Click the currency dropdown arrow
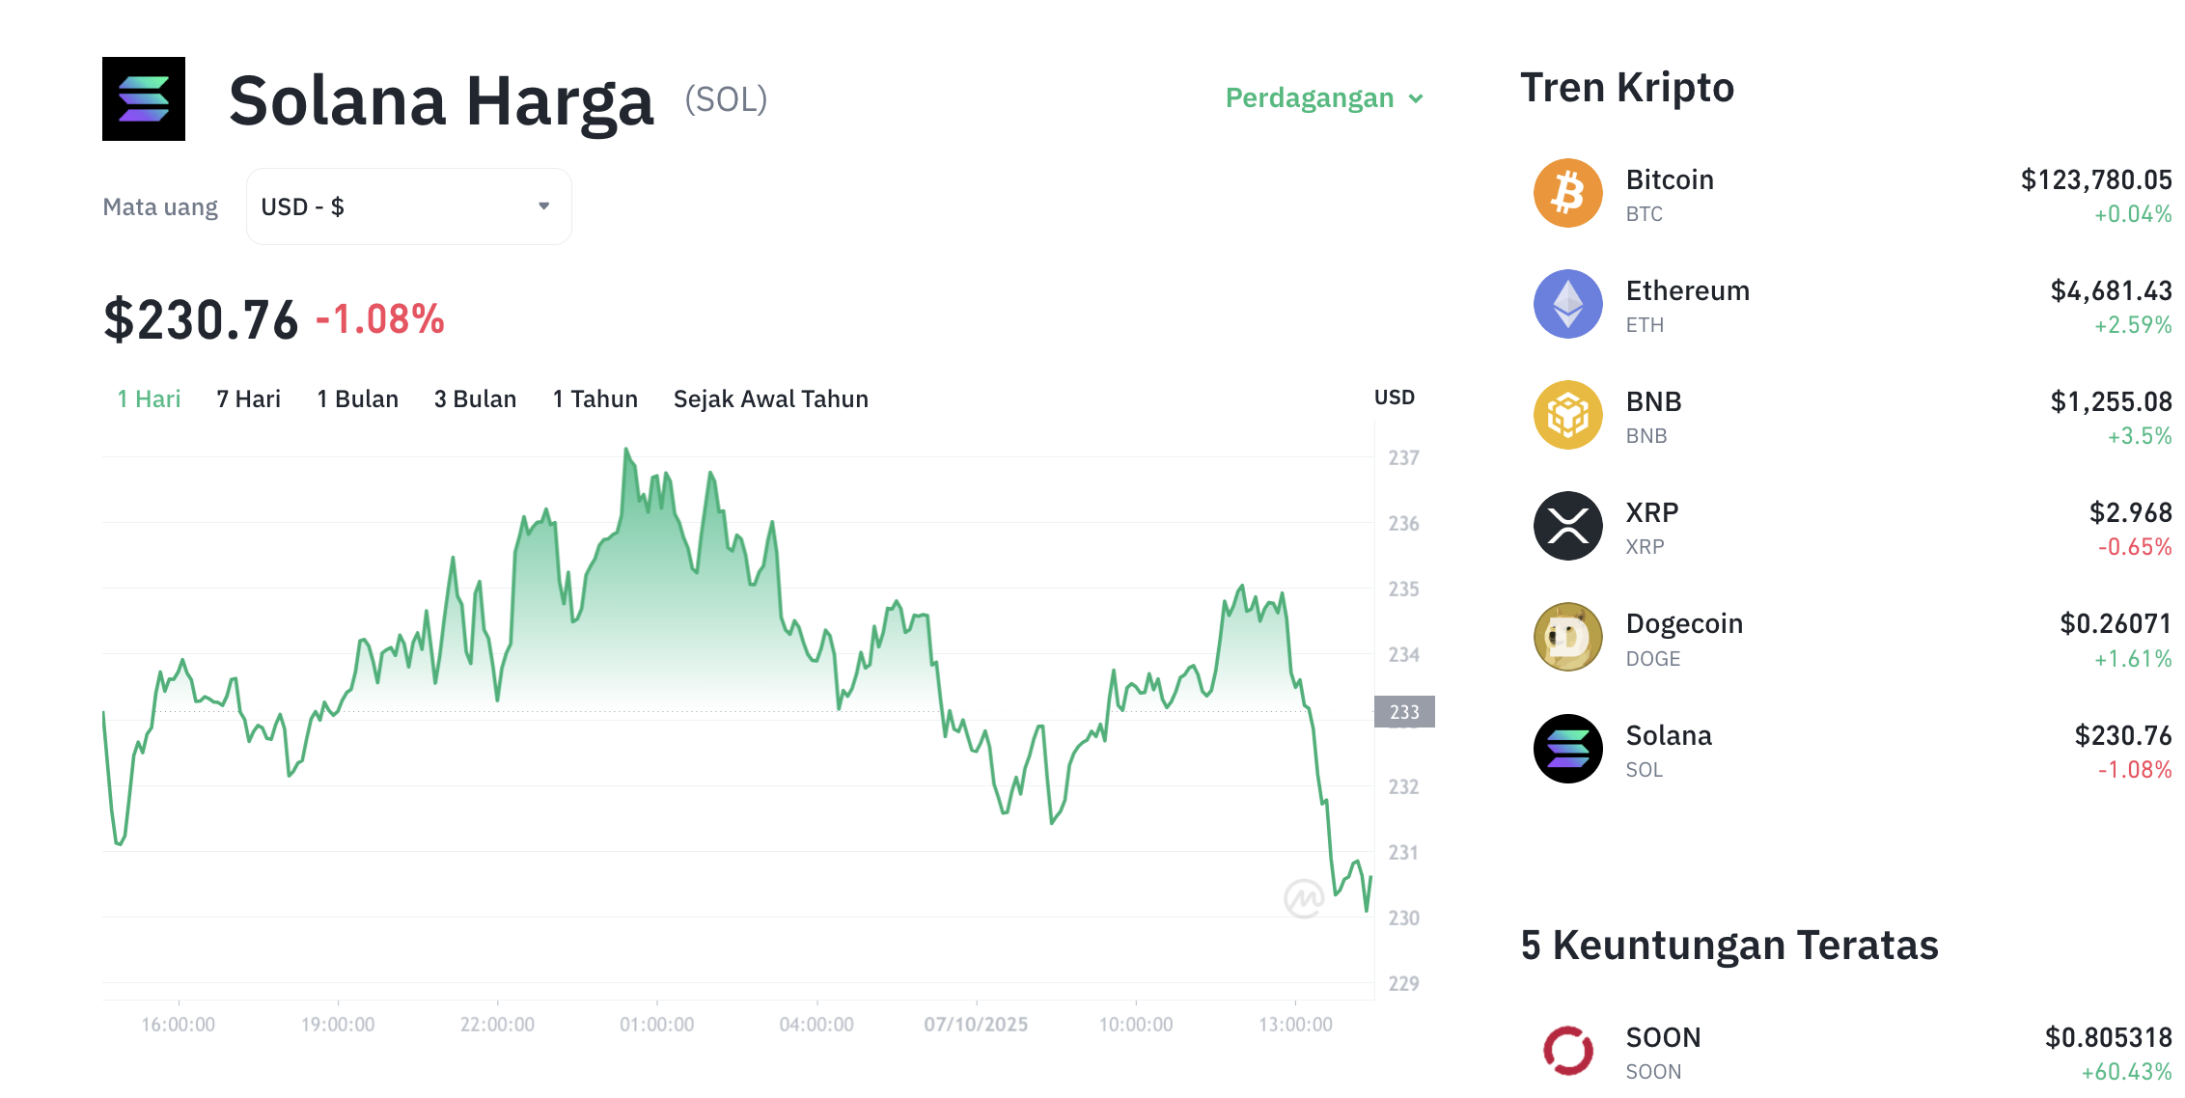Screen dimensions: 2185x1098 pos(544,206)
